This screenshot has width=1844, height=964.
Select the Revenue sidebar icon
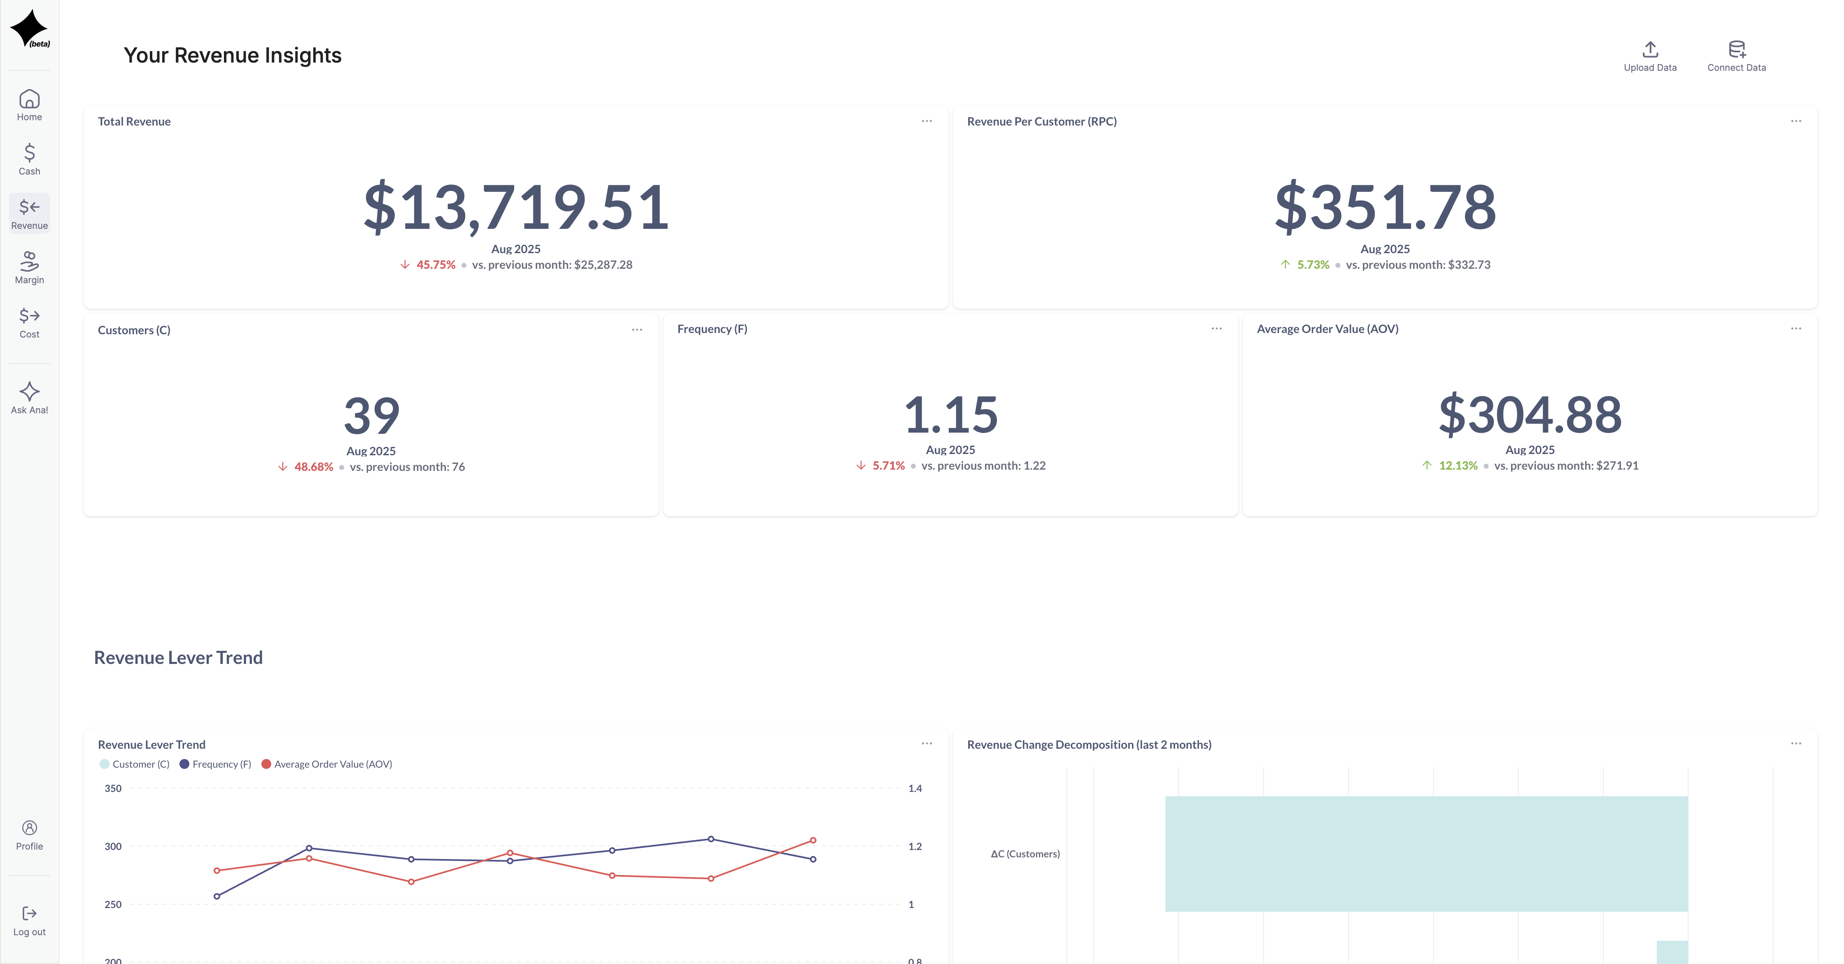coord(29,213)
